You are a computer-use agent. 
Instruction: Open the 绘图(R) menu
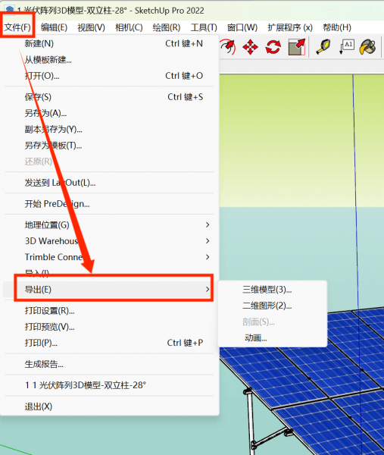pos(167,27)
